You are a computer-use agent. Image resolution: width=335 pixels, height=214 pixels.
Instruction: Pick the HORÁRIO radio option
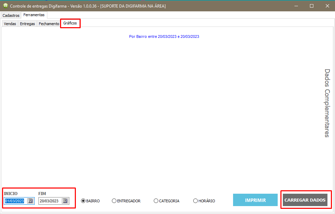[x=196, y=201]
